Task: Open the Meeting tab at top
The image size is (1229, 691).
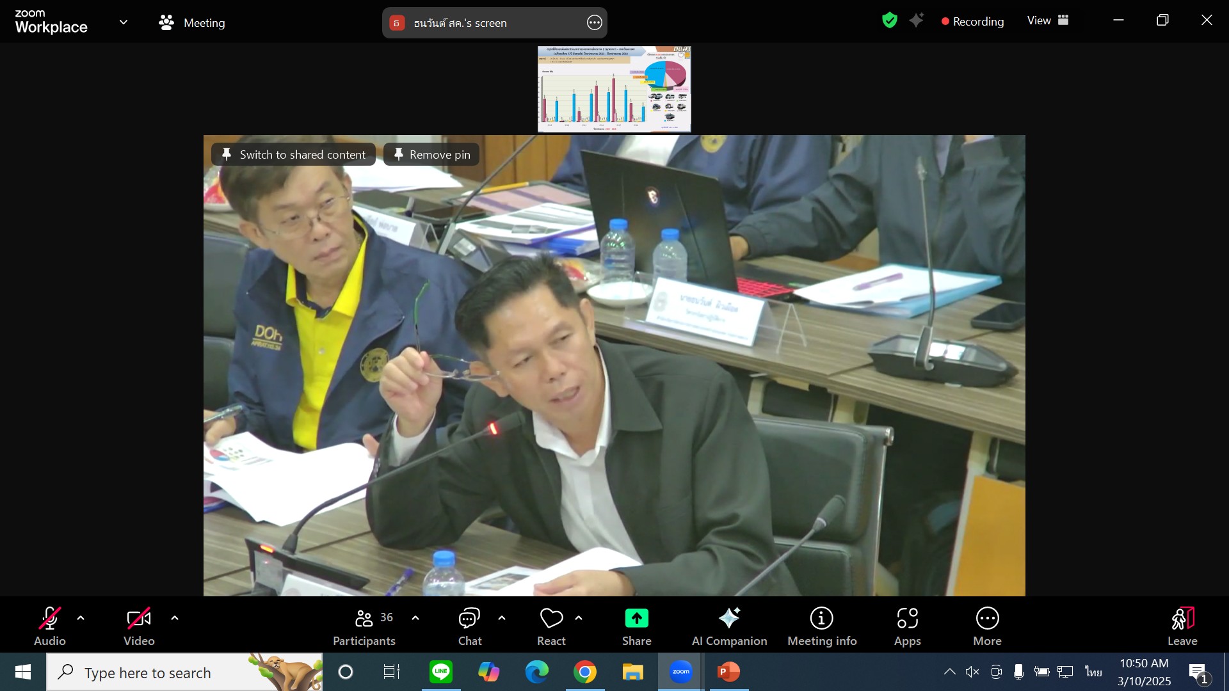Action: (192, 22)
